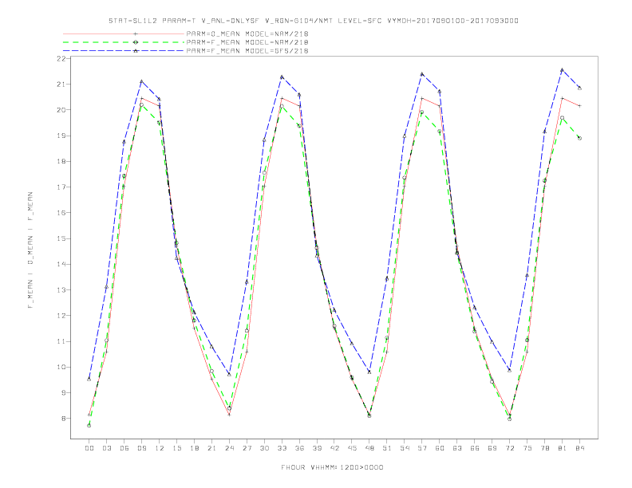
Task: Click the green dashed legend line sample
Action: [x=124, y=42]
